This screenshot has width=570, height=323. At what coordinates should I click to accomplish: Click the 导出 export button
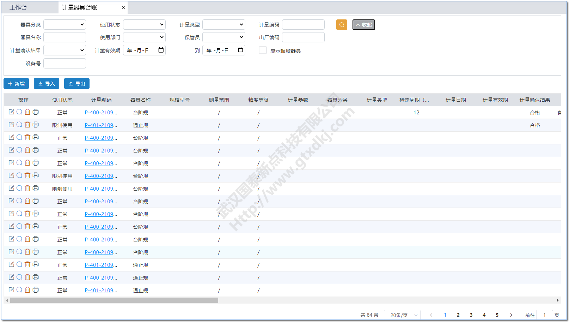(77, 84)
